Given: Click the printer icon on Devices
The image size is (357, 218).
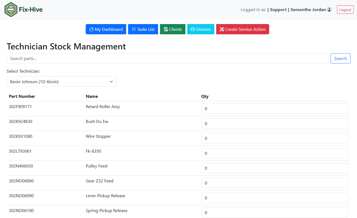Looking at the screenshot, I should [193, 29].
